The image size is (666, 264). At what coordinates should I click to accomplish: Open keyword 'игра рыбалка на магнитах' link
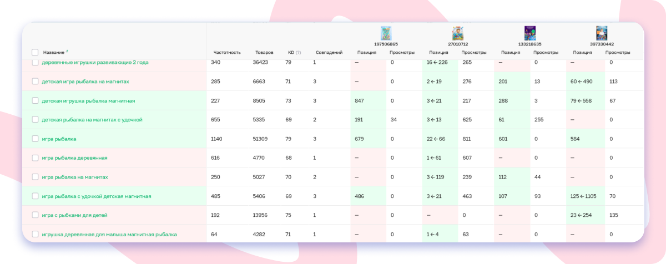tap(74, 177)
